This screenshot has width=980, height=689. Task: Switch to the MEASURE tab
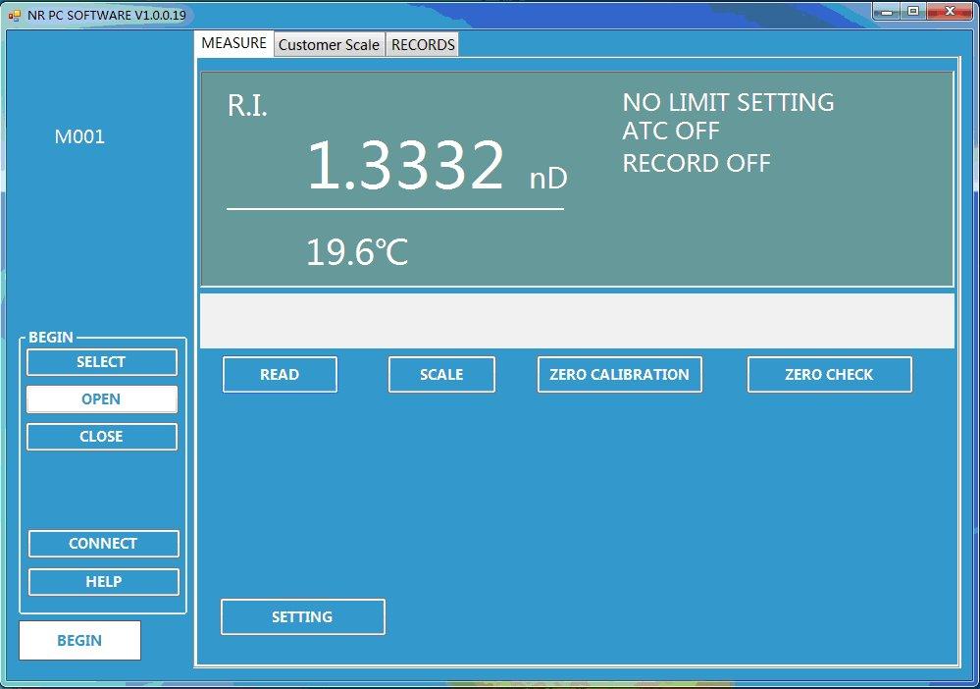(233, 43)
